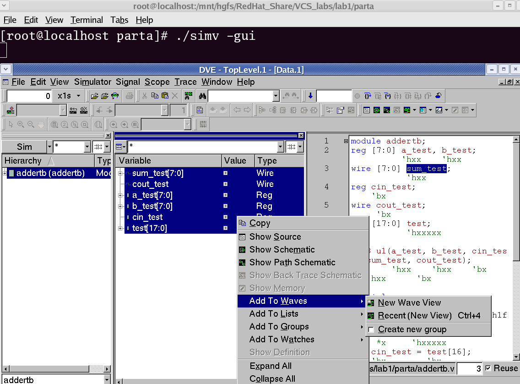The image size is (520, 384).
Task: Select New Wave View from submenu
Action: [409, 303]
